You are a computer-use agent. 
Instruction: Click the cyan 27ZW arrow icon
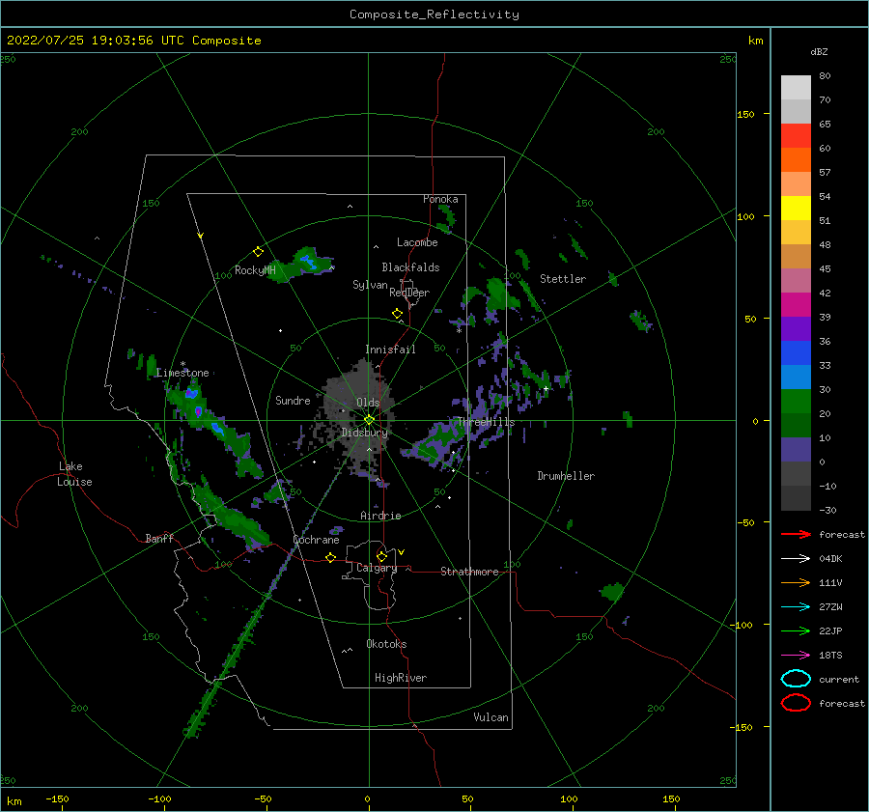[x=796, y=607]
